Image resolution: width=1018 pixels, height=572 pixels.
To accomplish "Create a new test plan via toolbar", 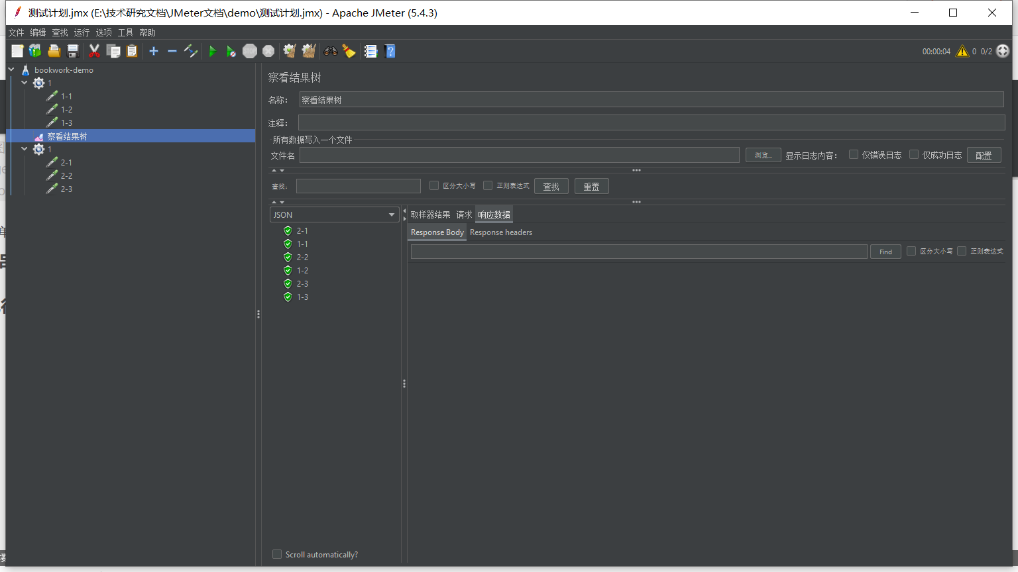I will pyautogui.click(x=17, y=51).
